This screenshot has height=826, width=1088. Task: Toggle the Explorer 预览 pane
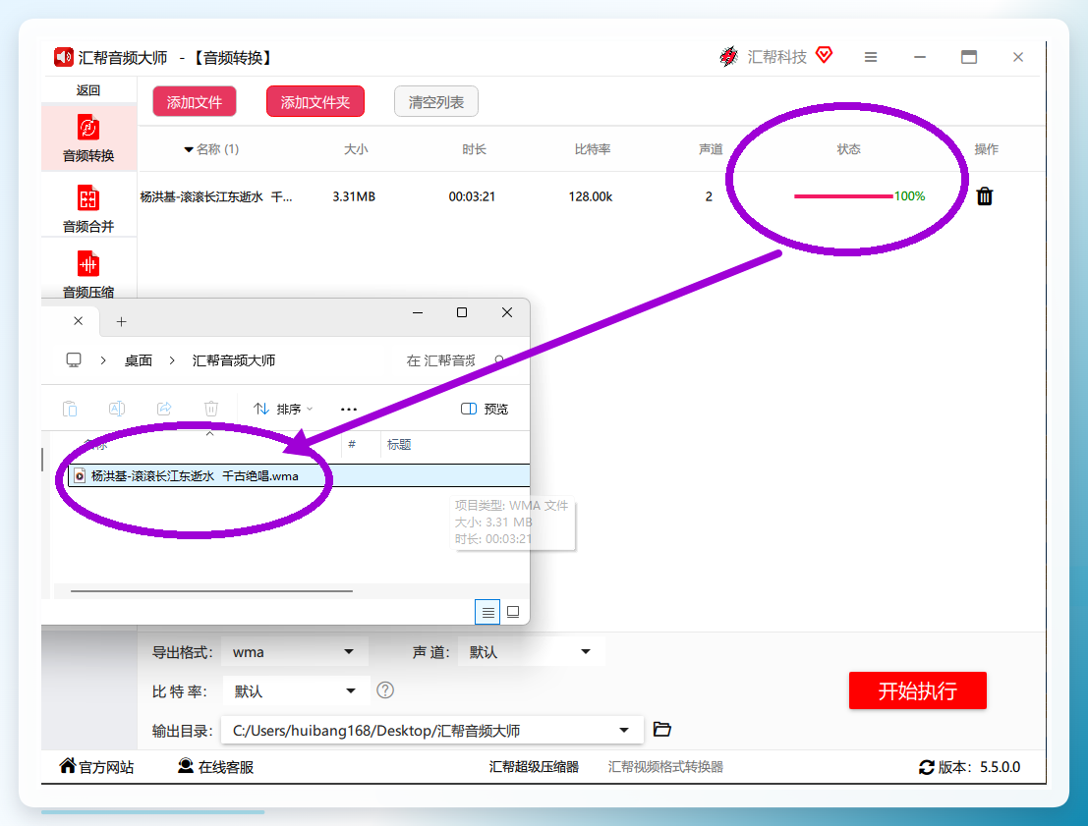485,409
